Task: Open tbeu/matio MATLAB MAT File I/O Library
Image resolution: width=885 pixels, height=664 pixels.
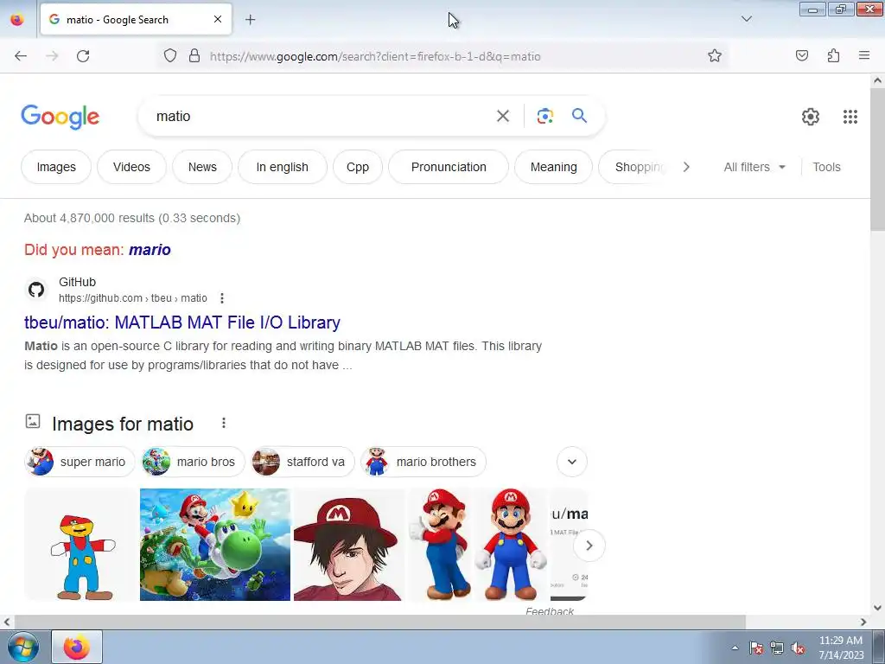Action: coord(182,322)
